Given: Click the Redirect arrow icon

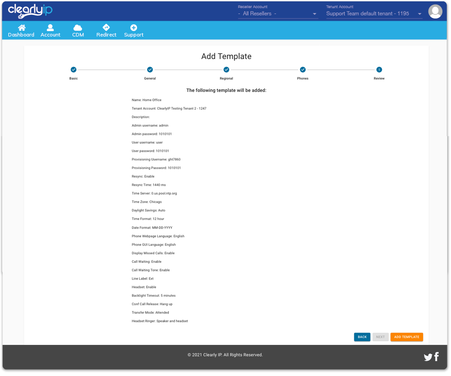Looking at the screenshot, I should coord(106,28).
